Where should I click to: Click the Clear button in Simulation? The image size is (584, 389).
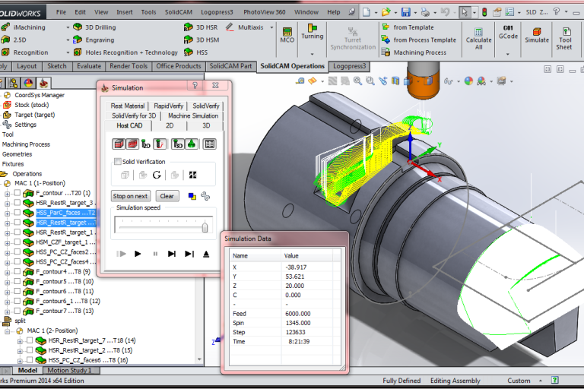coord(167,196)
